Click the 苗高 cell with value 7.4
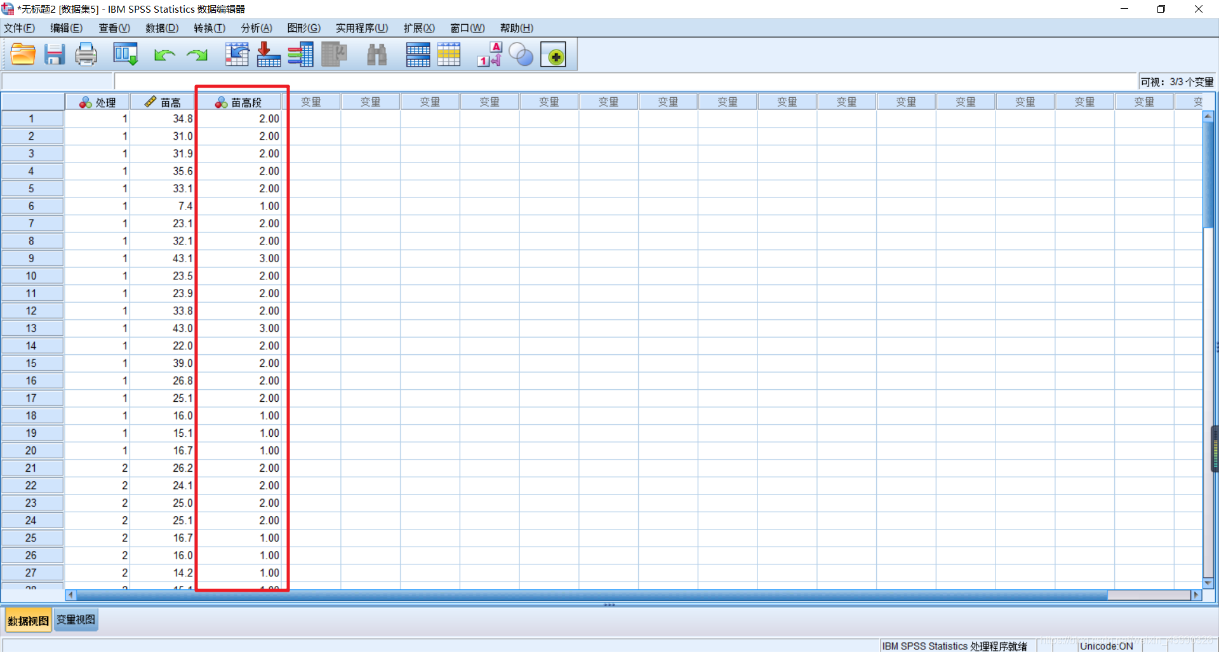This screenshot has width=1219, height=652. [163, 206]
